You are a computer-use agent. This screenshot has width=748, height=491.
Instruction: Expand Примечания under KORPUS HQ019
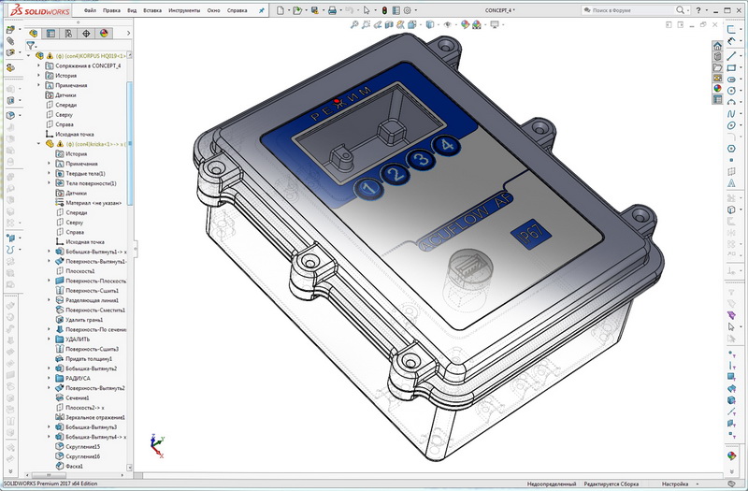click(x=38, y=85)
